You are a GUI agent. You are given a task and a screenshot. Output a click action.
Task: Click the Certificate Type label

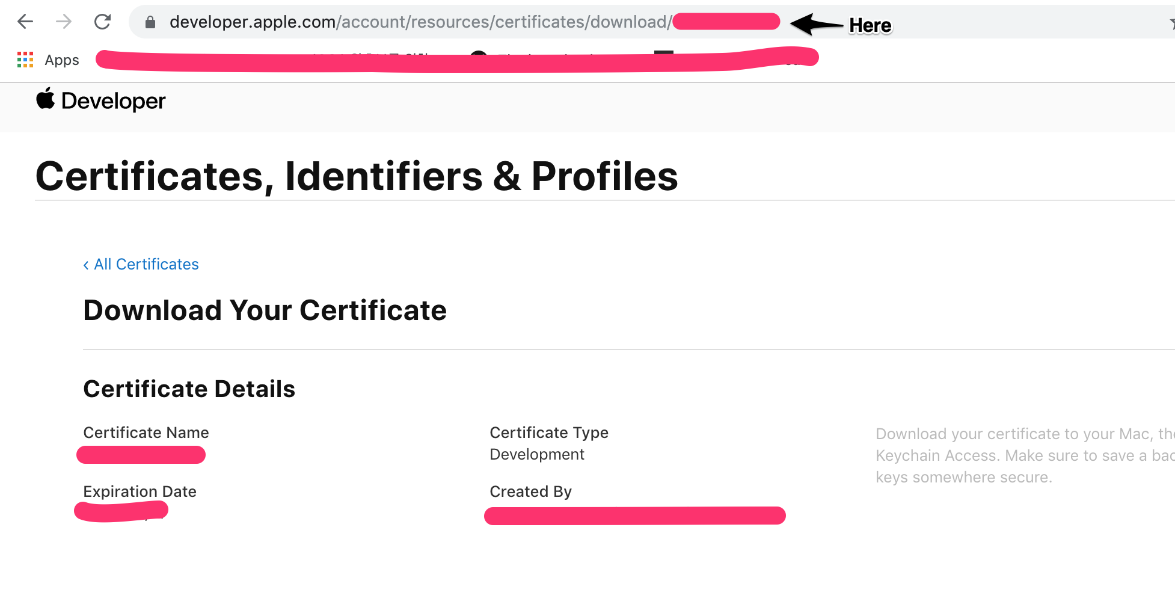click(x=548, y=433)
